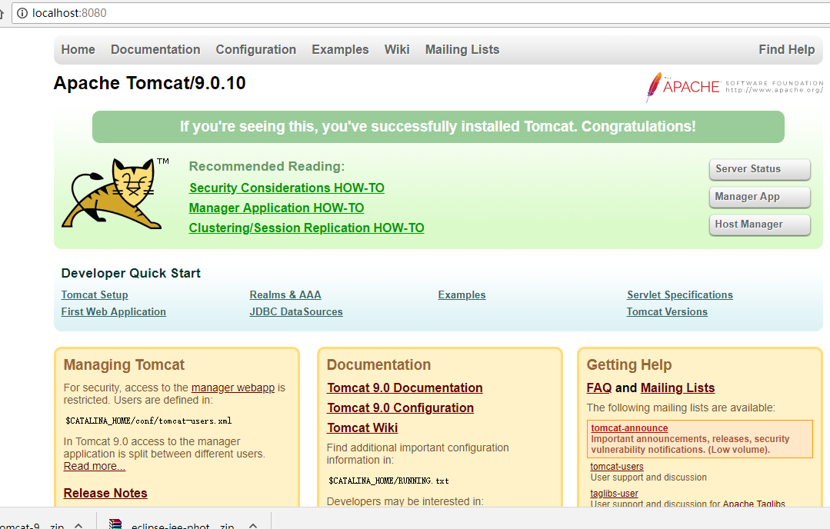Open Manager Application HOW-TO link

tap(276, 208)
